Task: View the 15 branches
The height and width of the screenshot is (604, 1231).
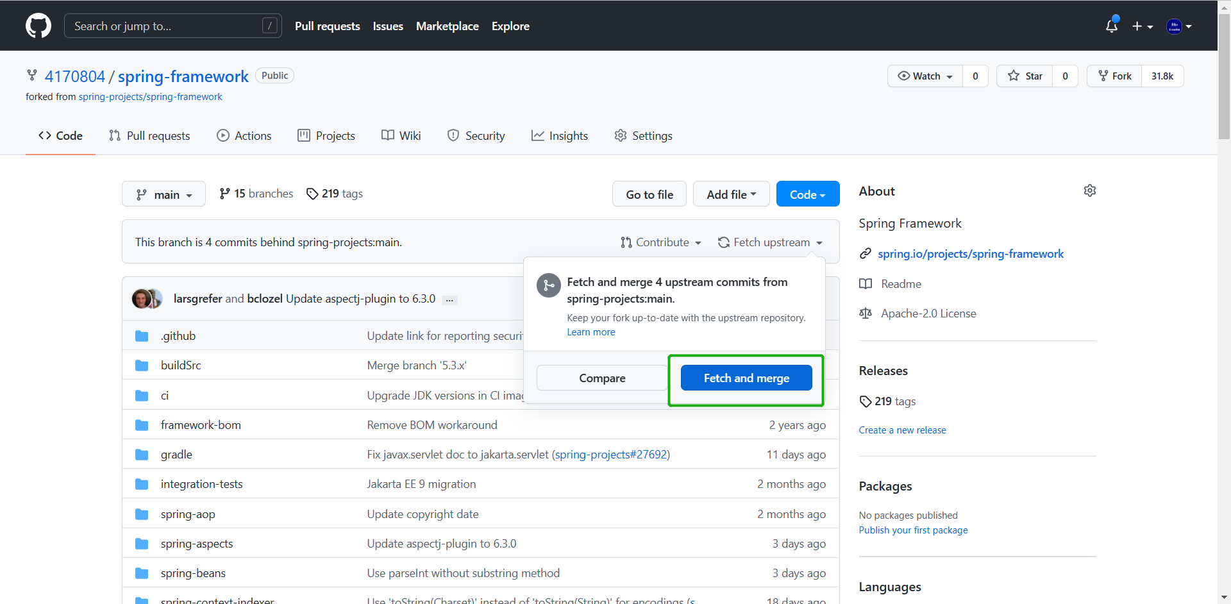Action: pyautogui.click(x=256, y=194)
